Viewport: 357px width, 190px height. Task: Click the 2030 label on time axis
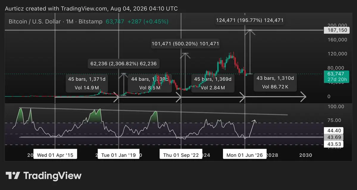(305, 155)
